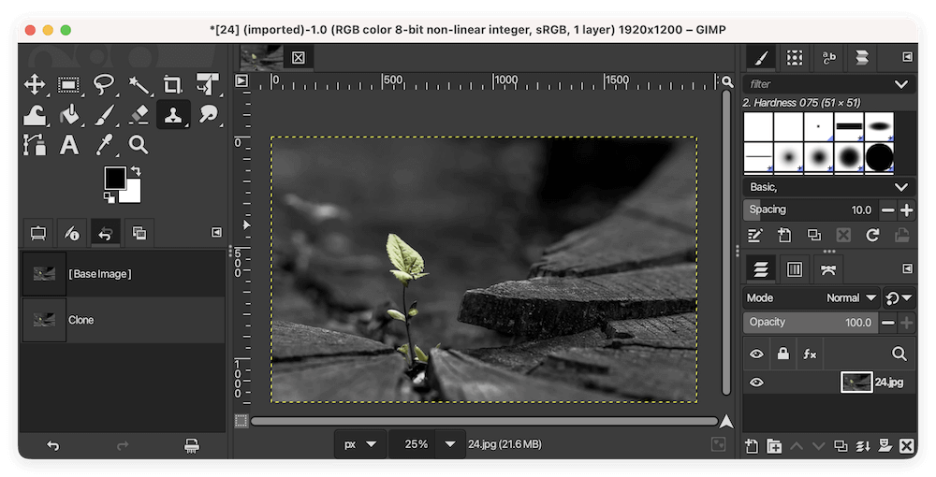
Task: Switch to the Undo History tab
Action: [x=106, y=233]
